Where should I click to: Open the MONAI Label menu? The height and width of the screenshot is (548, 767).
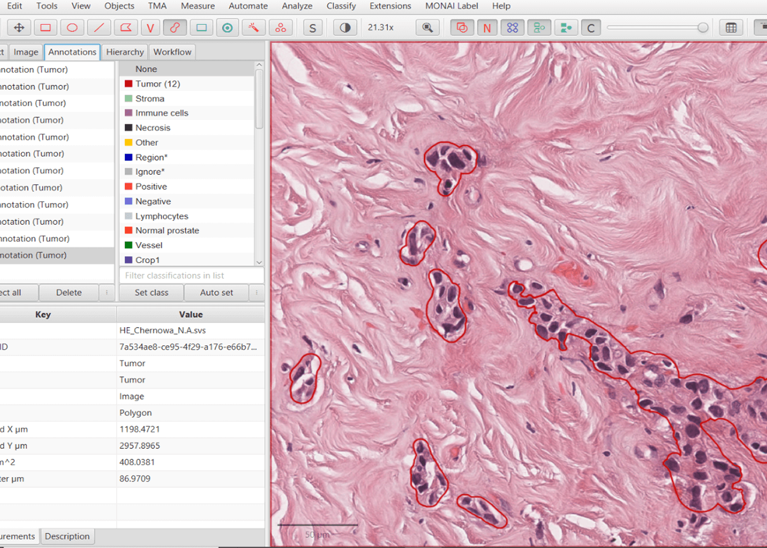click(451, 6)
